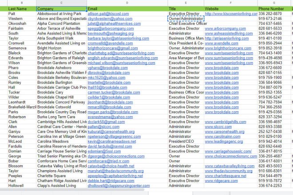Select the Brookdale Chapel Hill cell
Image resolution: width=293 pixels, height=195 pixels.
[61, 97]
